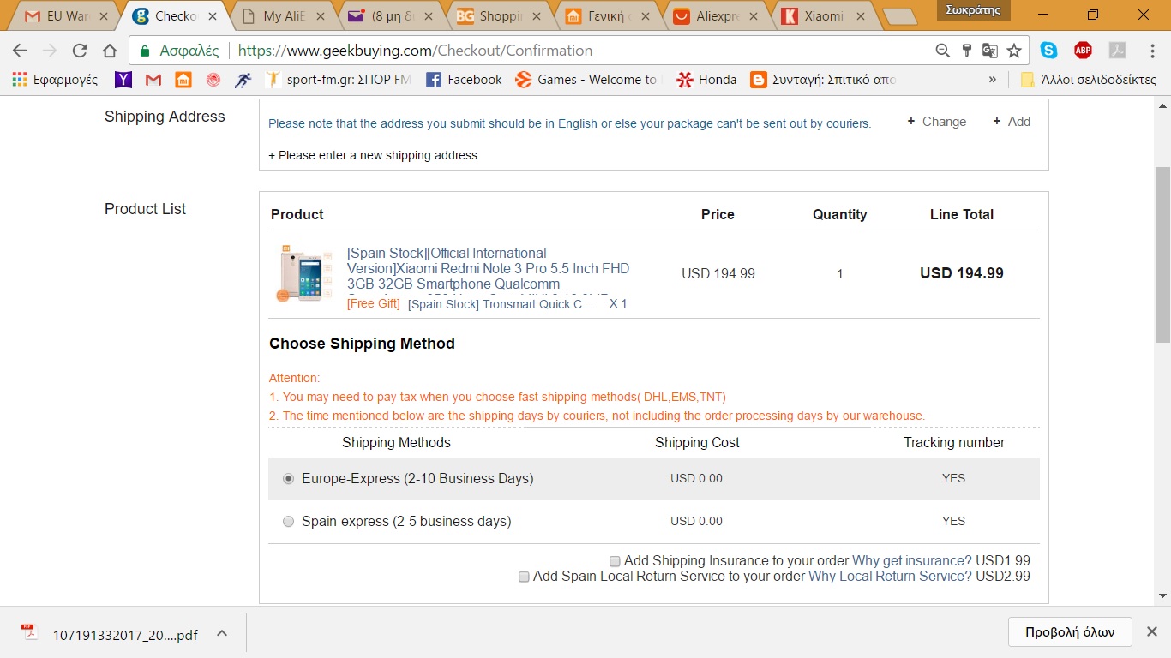
Task: Click the page vertical scrollbar thumb
Action: pyautogui.click(x=1162, y=254)
